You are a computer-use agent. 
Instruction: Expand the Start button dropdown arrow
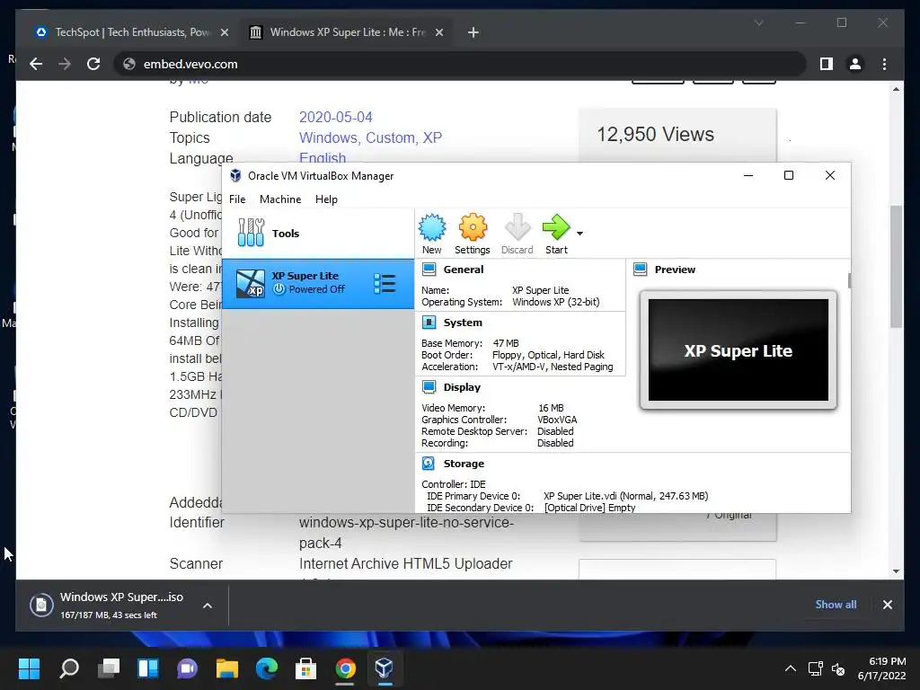[579, 234]
